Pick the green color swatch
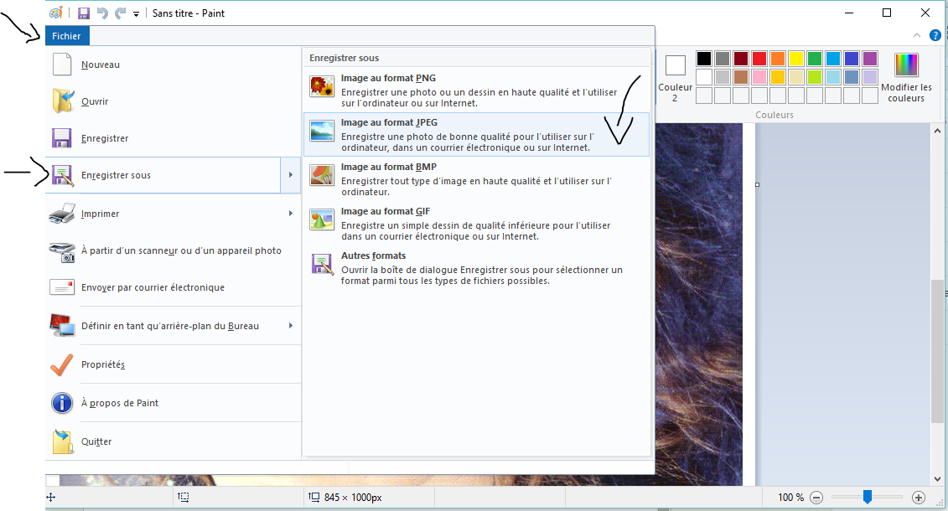The width and height of the screenshot is (948, 511). pos(815,59)
